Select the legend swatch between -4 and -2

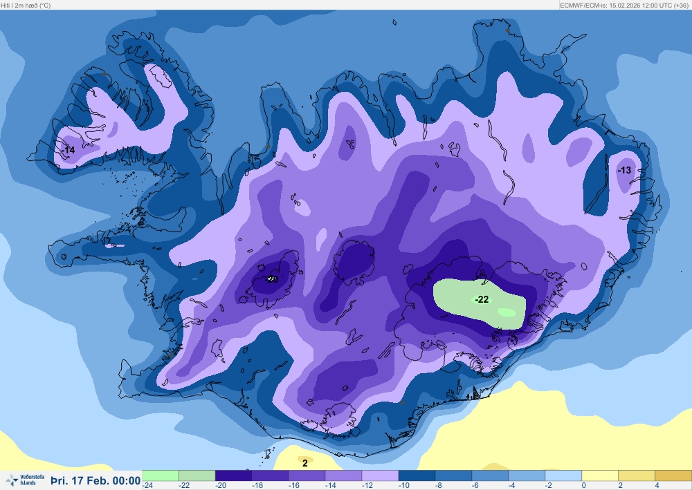tap(527, 475)
